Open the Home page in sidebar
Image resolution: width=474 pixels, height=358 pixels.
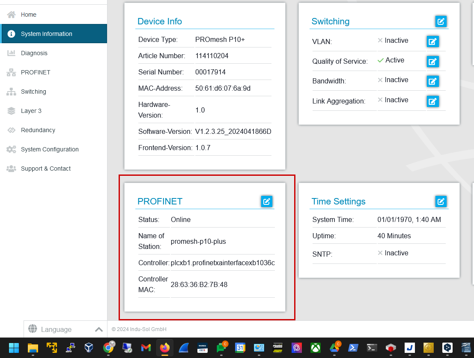point(54,15)
